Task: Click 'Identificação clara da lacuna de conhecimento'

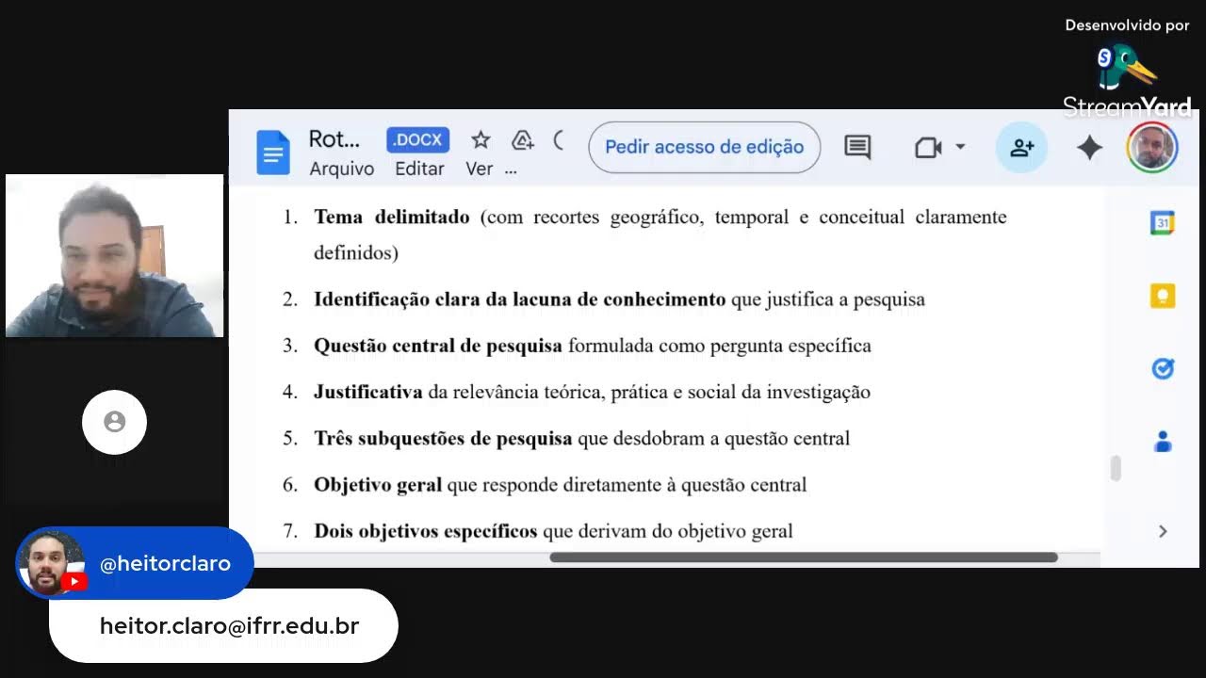Action: 520,299
